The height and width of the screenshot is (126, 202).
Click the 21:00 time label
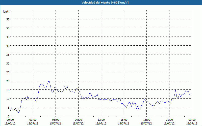point(169,120)
